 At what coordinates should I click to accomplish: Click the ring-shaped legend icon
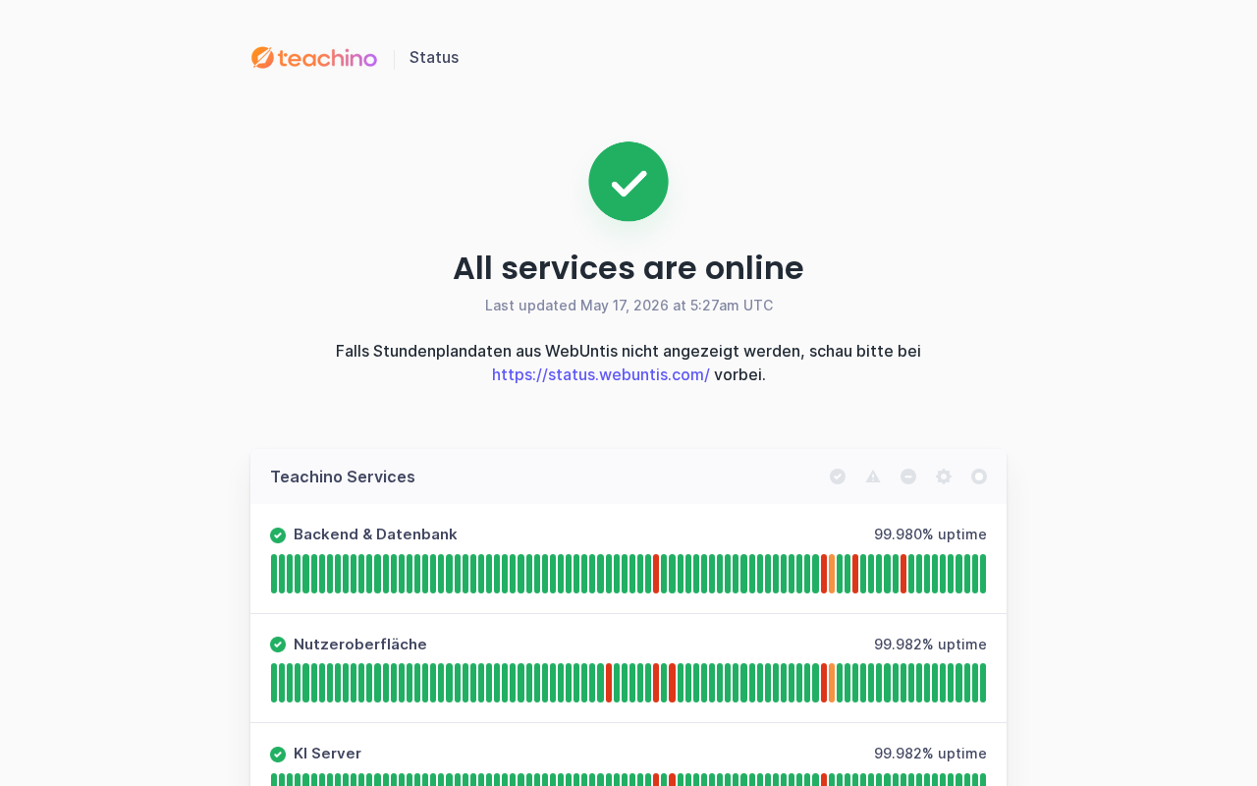pos(979,477)
